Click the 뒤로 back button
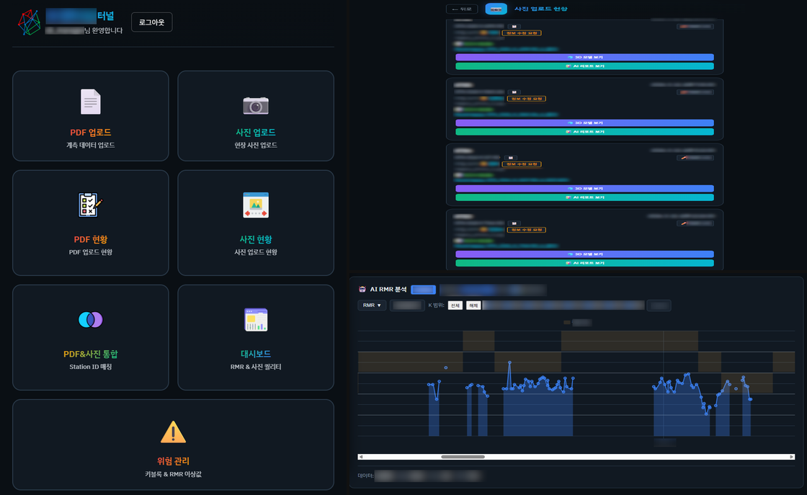This screenshot has width=807, height=495. [461, 9]
